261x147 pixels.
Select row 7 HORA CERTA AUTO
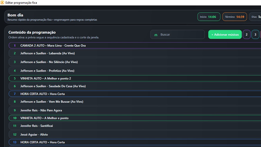tap(135, 94)
